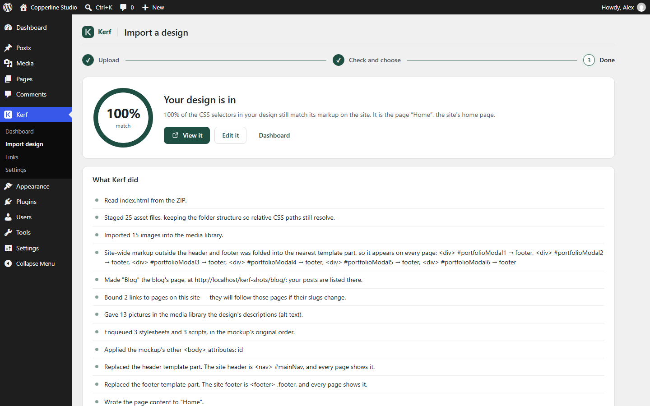Click the Collapse Menu arrow icon

pyautogui.click(x=8, y=263)
